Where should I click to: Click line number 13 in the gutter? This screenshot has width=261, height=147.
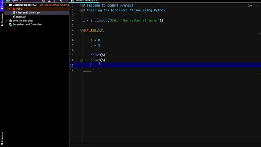(x=72, y=65)
